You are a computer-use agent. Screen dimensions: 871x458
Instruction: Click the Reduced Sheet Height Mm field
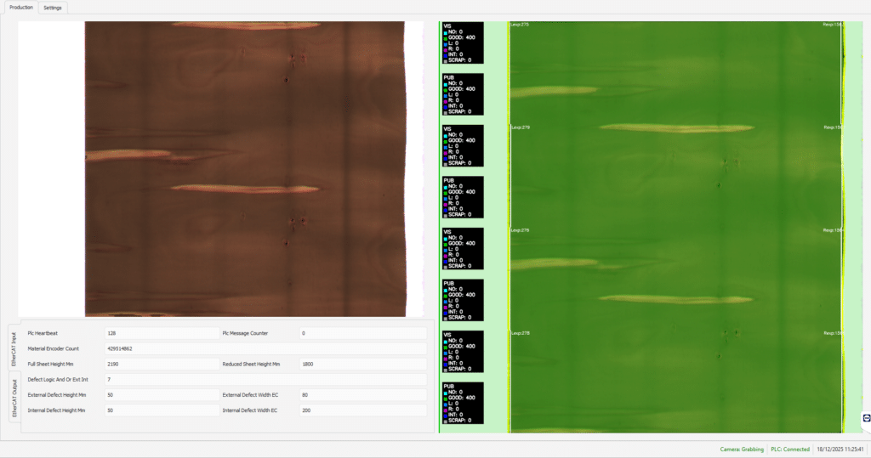362,364
